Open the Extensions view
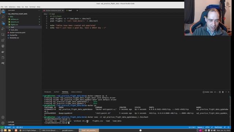This screenshot has width=234, height=132. click(x=3, y=40)
